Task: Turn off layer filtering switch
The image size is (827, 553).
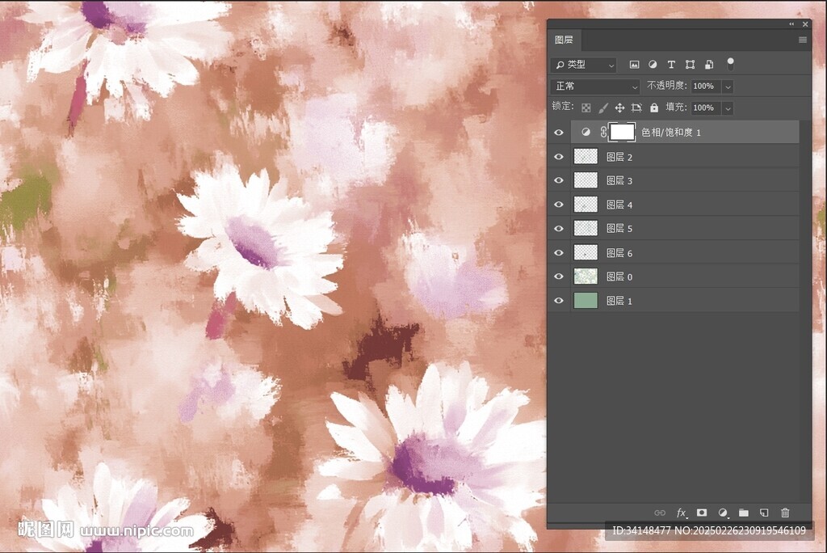Action: (730, 63)
